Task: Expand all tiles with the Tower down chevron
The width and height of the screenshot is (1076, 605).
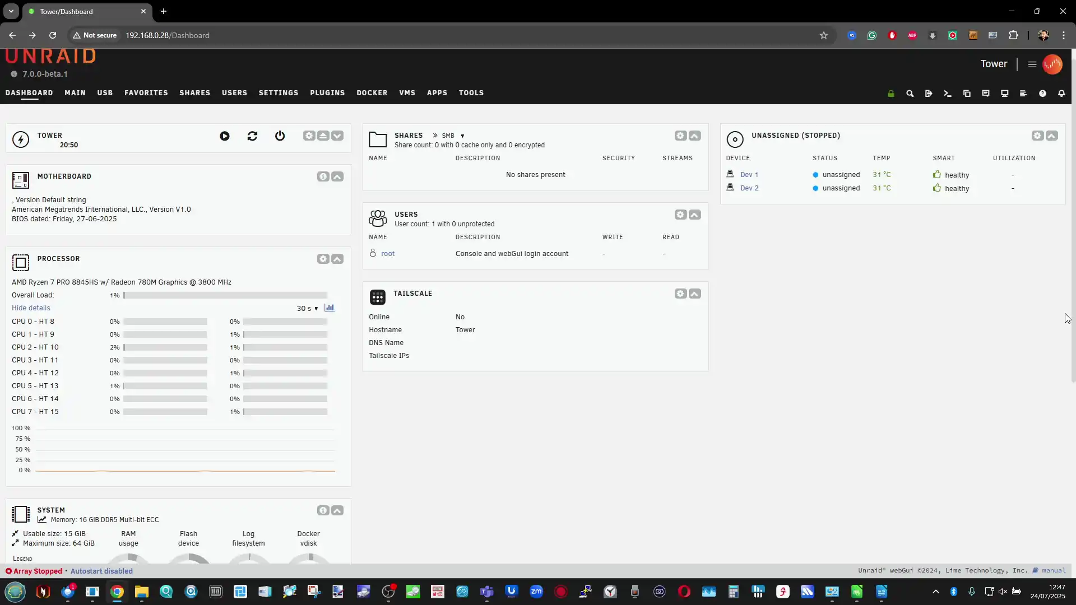Action: pos(337,136)
